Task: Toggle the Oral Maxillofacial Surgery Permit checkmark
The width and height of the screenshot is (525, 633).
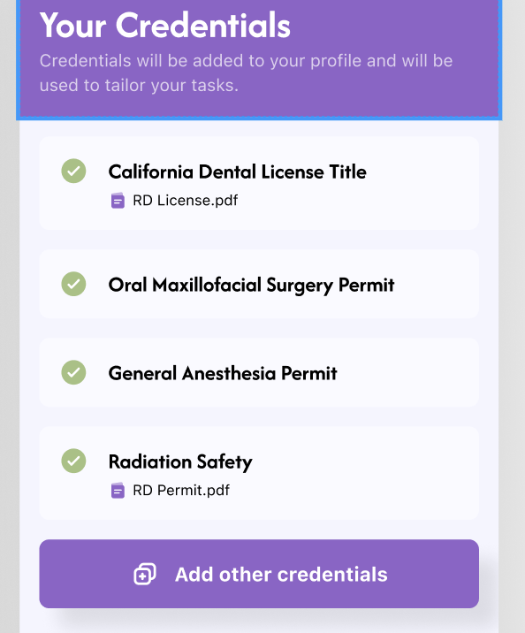Action: point(73,284)
